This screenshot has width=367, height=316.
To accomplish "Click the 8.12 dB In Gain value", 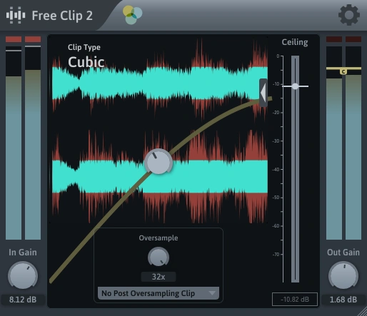I will pyautogui.click(x=23, y=300).
